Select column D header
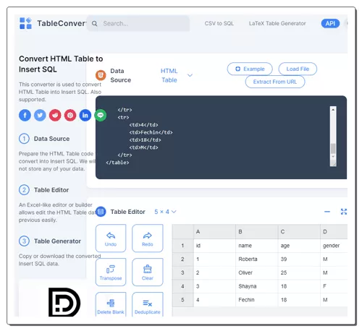 [334, 231]
